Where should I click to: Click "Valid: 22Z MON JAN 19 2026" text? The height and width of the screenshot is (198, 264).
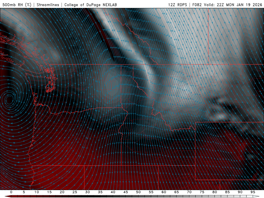point(233,5)
